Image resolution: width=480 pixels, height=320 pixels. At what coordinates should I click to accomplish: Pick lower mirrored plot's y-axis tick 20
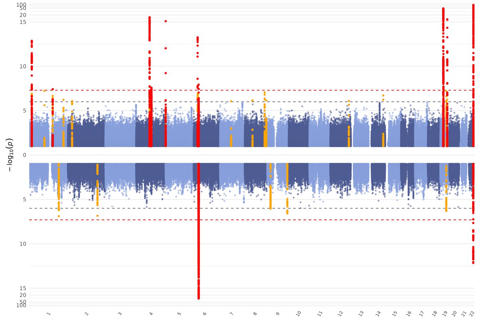(x=23, y=295)
